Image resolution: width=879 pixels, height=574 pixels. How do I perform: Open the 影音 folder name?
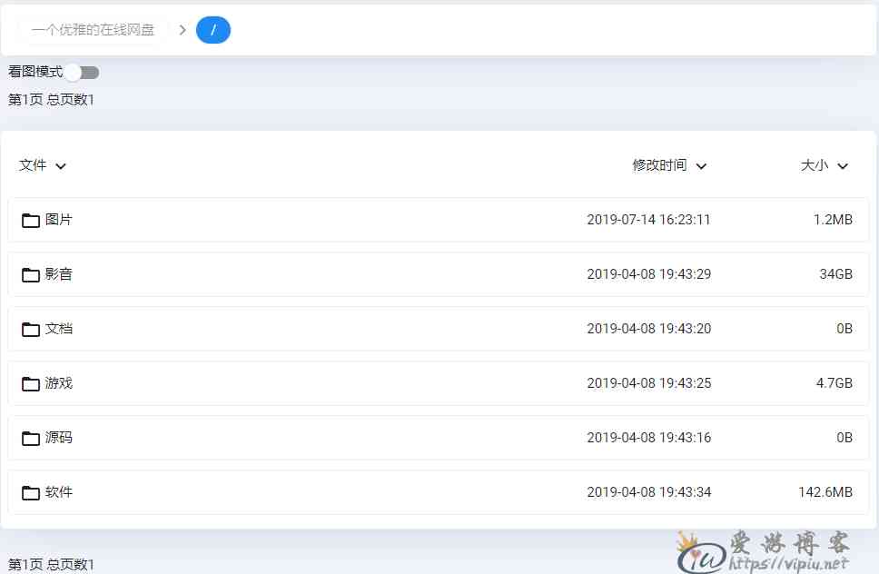point(59,274)
